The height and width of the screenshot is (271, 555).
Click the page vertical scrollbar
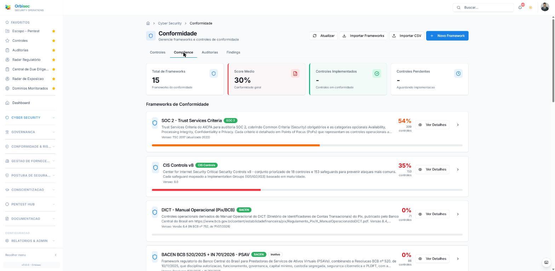[553, 61]
